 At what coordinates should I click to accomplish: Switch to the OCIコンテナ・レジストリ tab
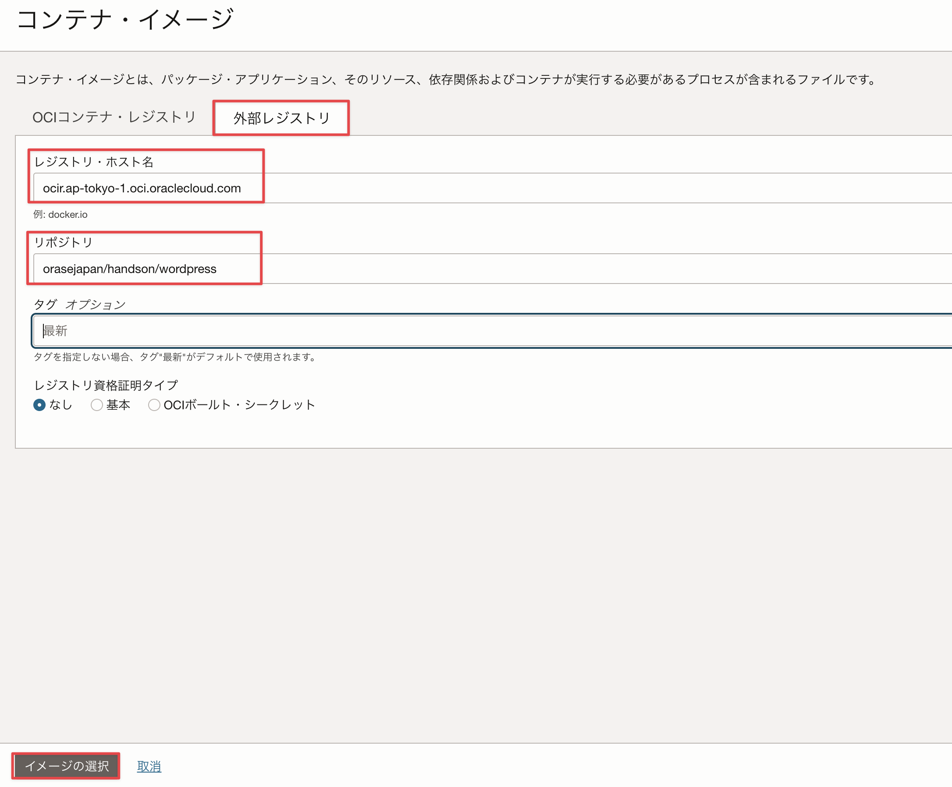(114, 117)
